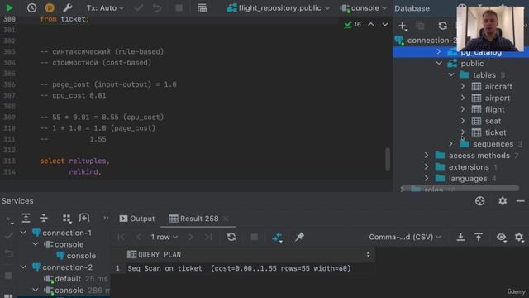Open console settings wrench icon
The height and width of the screenshot is (298, 529).
(x=68, y=7)
